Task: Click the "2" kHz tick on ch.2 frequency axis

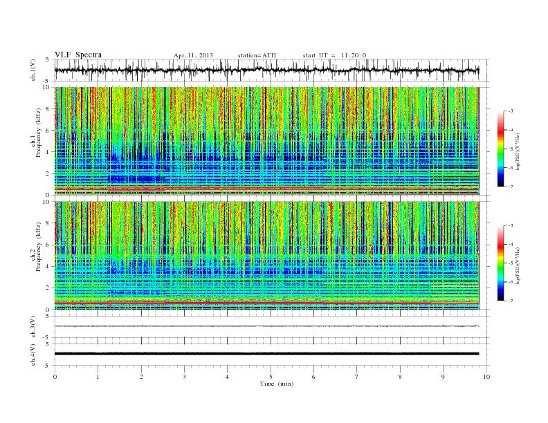Action: click(48, 288)
